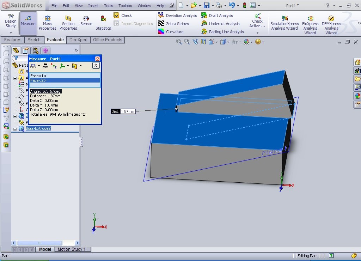Switch to the Features tab
Screen dimensions: 361x261
point(13,40)
